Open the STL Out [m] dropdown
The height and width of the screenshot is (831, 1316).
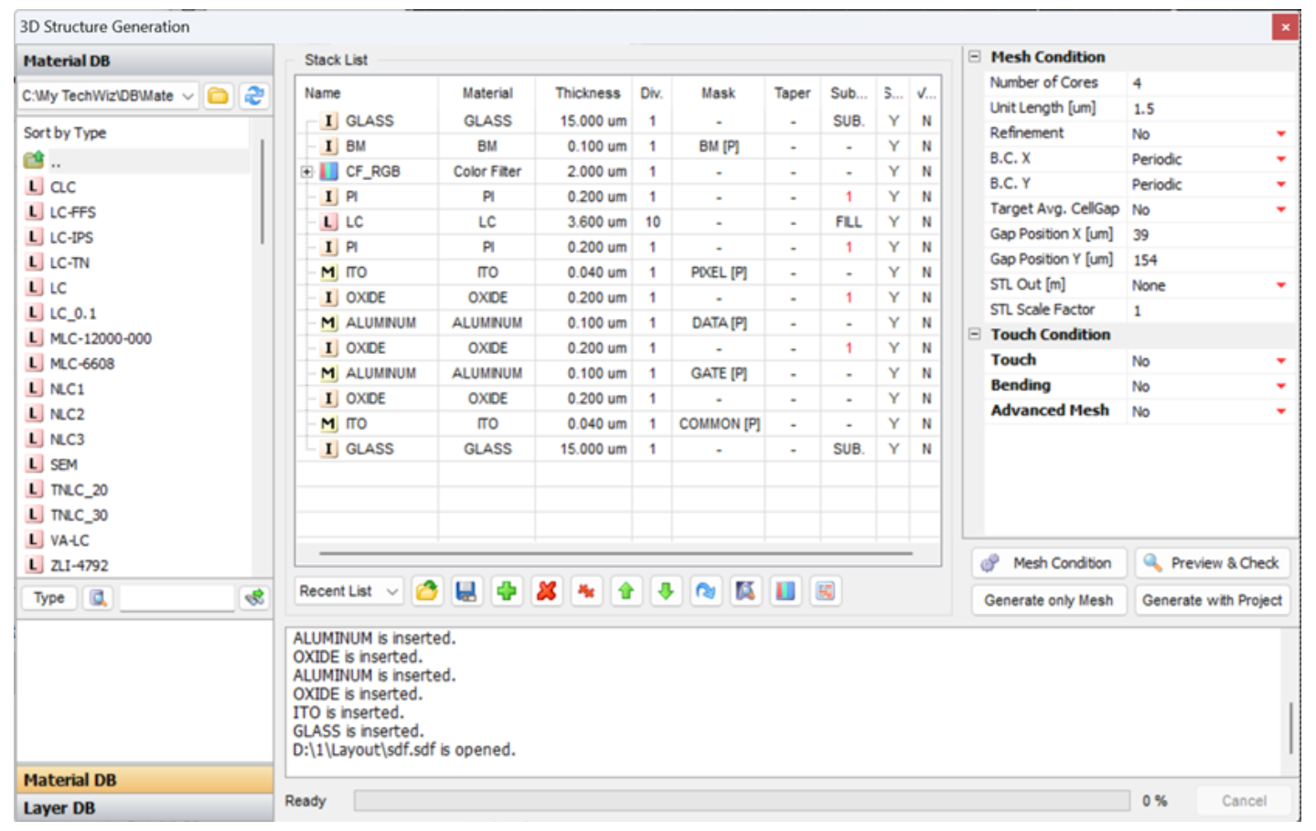coord(1281,285)
